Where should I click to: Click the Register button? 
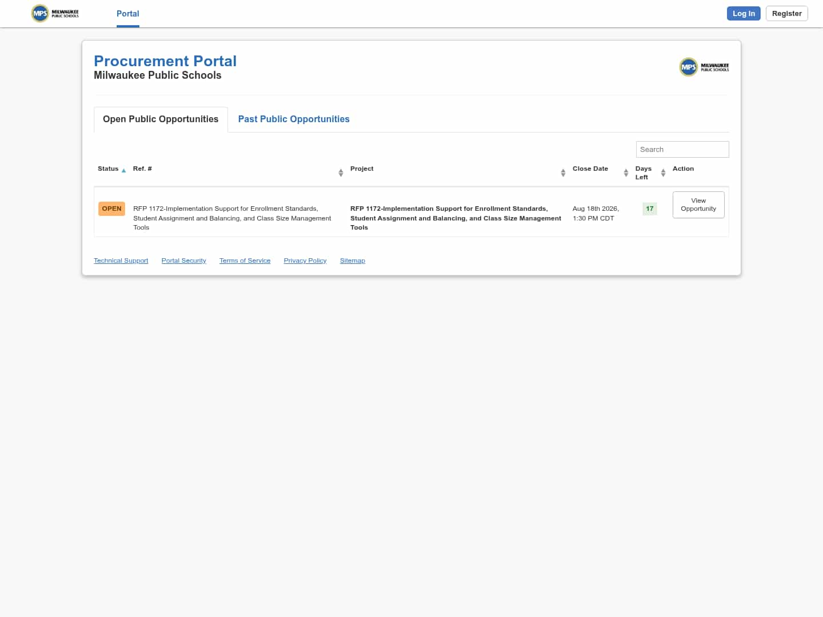(787, 14)
